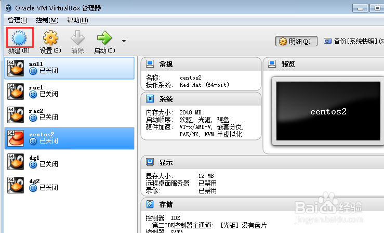Open the 控制(M) menu
This screenshot has height=233, width=384.
[x=47, y=20]
